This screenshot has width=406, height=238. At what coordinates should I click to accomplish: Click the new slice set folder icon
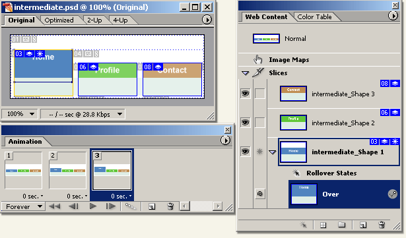coord(341,225)
